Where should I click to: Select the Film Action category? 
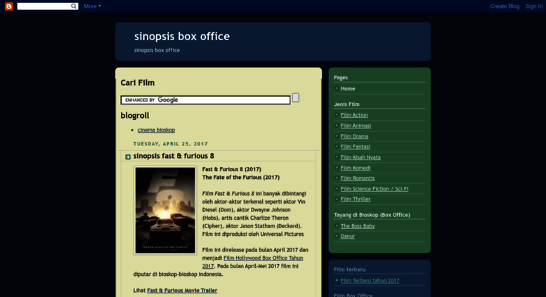point(354,115)
